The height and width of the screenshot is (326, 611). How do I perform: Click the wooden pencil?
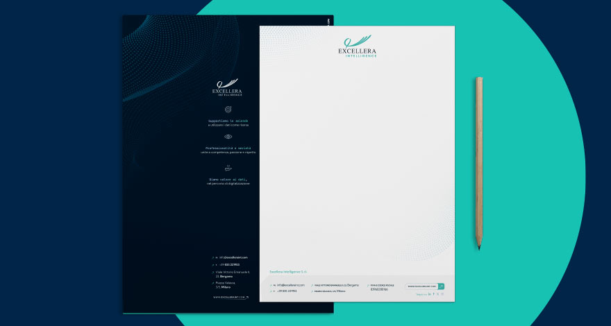click(479, 163)
